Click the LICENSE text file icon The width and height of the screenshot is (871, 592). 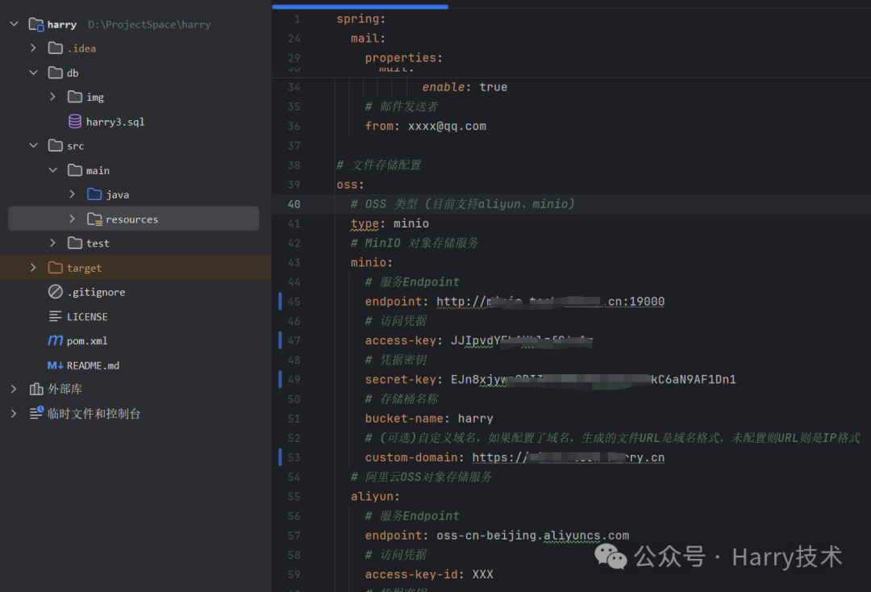tap(55, 316)
